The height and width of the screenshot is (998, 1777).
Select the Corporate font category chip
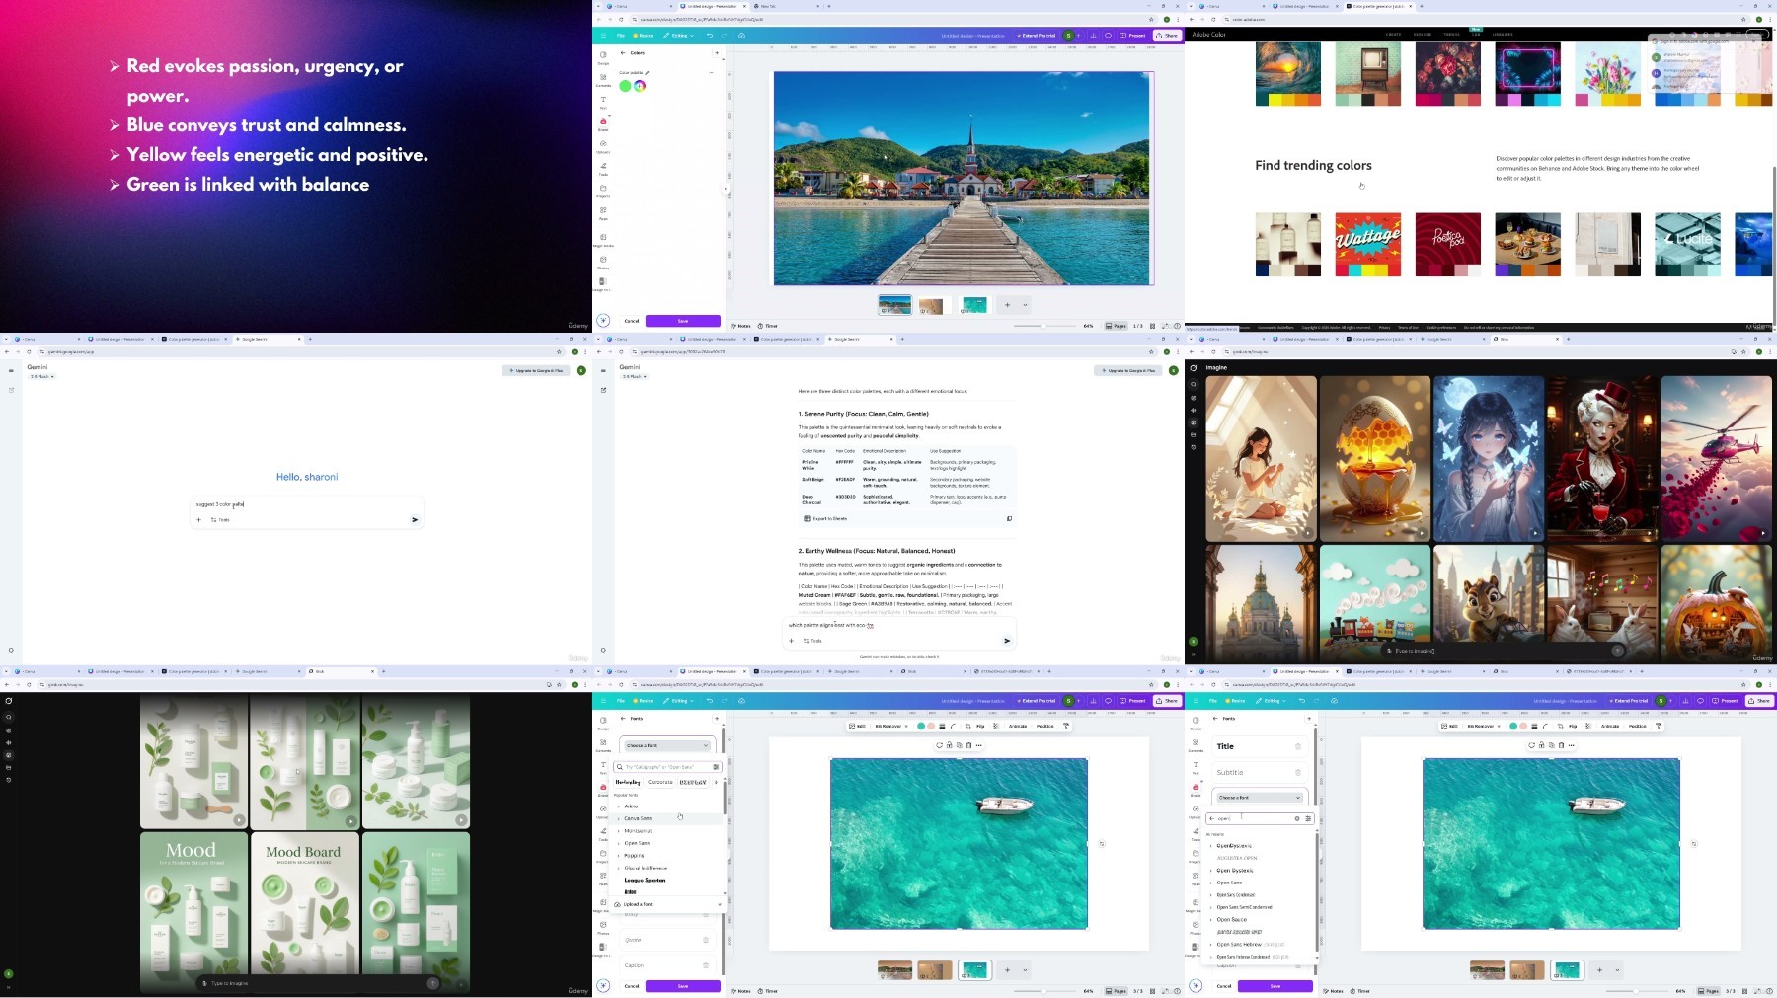(x=659, y=782)
